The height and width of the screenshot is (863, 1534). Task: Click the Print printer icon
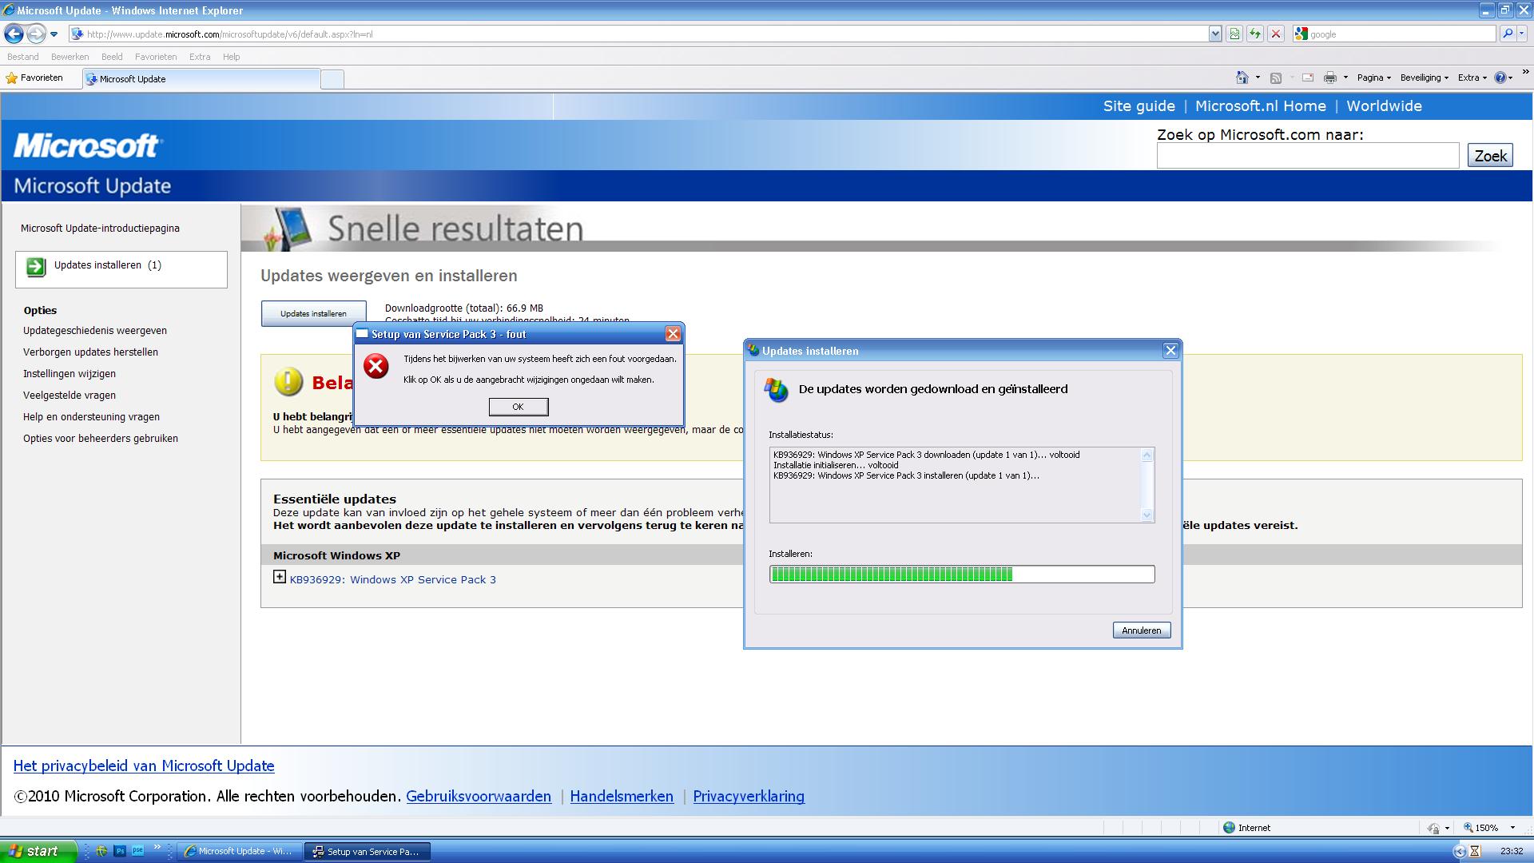pos(1329,78)
